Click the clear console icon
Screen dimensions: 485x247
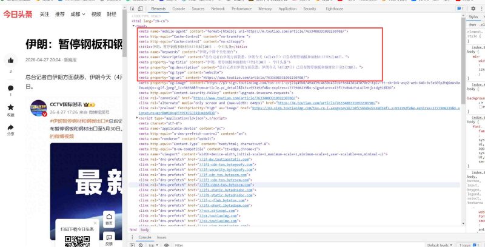(x=141, y=245)
